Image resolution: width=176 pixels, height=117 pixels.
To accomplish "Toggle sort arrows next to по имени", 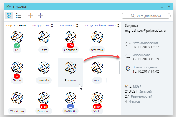I will click(x=77, y=26).
